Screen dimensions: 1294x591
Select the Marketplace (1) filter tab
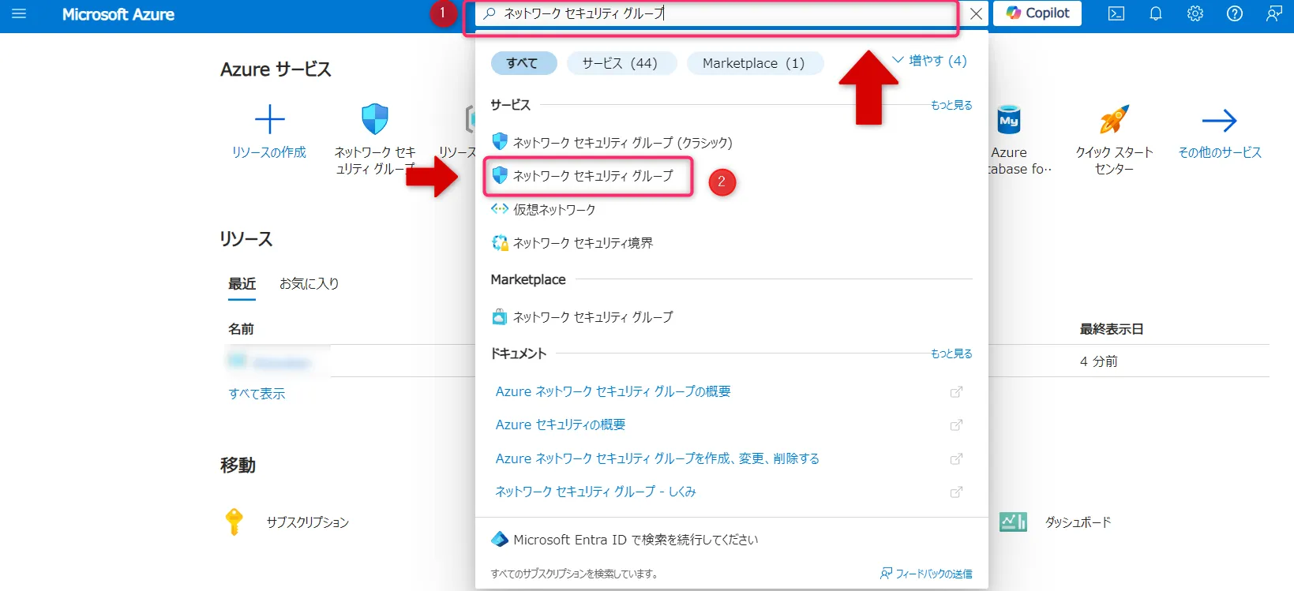[x=754, y=63]
